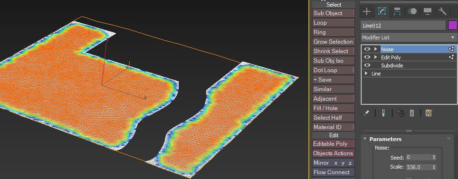Open Configure Modifier Sets icon
The height and width of the screenshot is (179, 458).
[429, 113]
